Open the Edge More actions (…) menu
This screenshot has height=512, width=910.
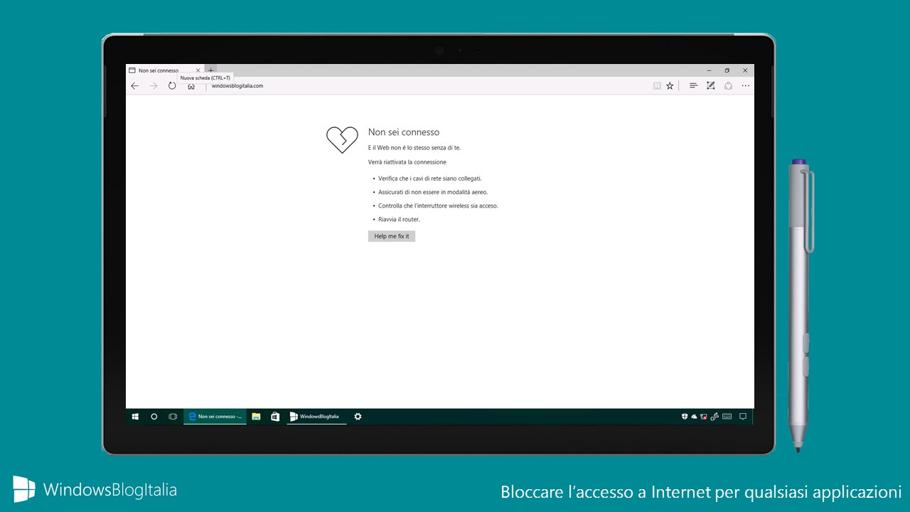click(x=746, y=86)
